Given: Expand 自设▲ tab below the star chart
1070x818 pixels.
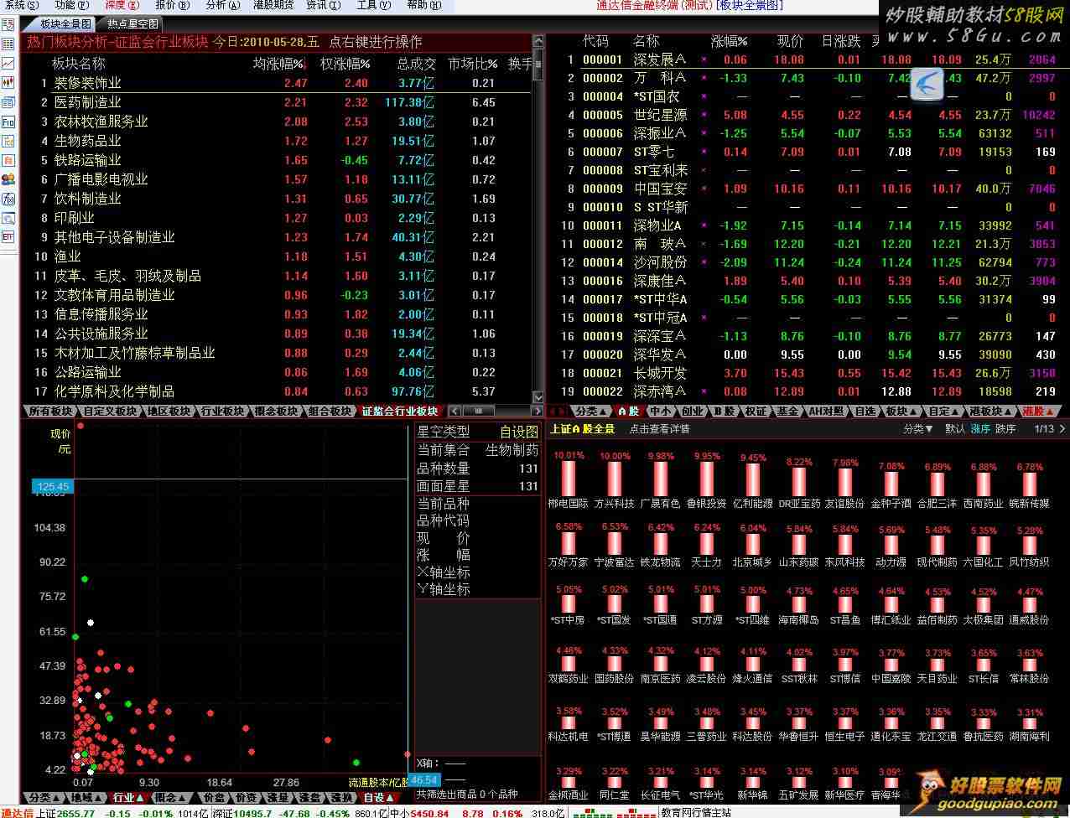Looking at the screenshot, I should (x=378, y=797).
